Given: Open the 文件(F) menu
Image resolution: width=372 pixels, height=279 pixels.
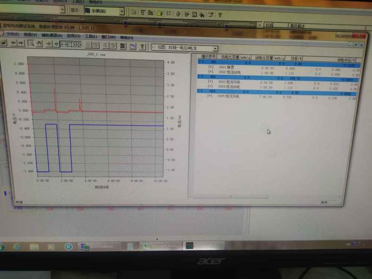Looking at the screenshot, I should (12, 34).
